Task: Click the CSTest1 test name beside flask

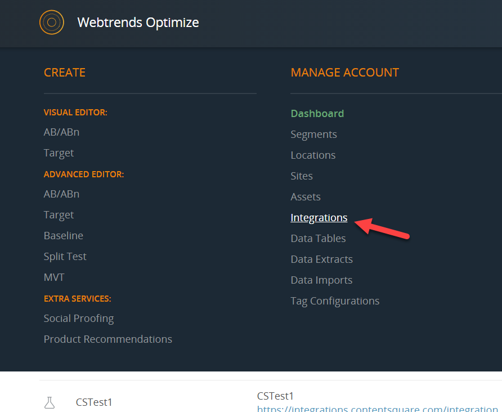Action: click(x=94, y=402)
